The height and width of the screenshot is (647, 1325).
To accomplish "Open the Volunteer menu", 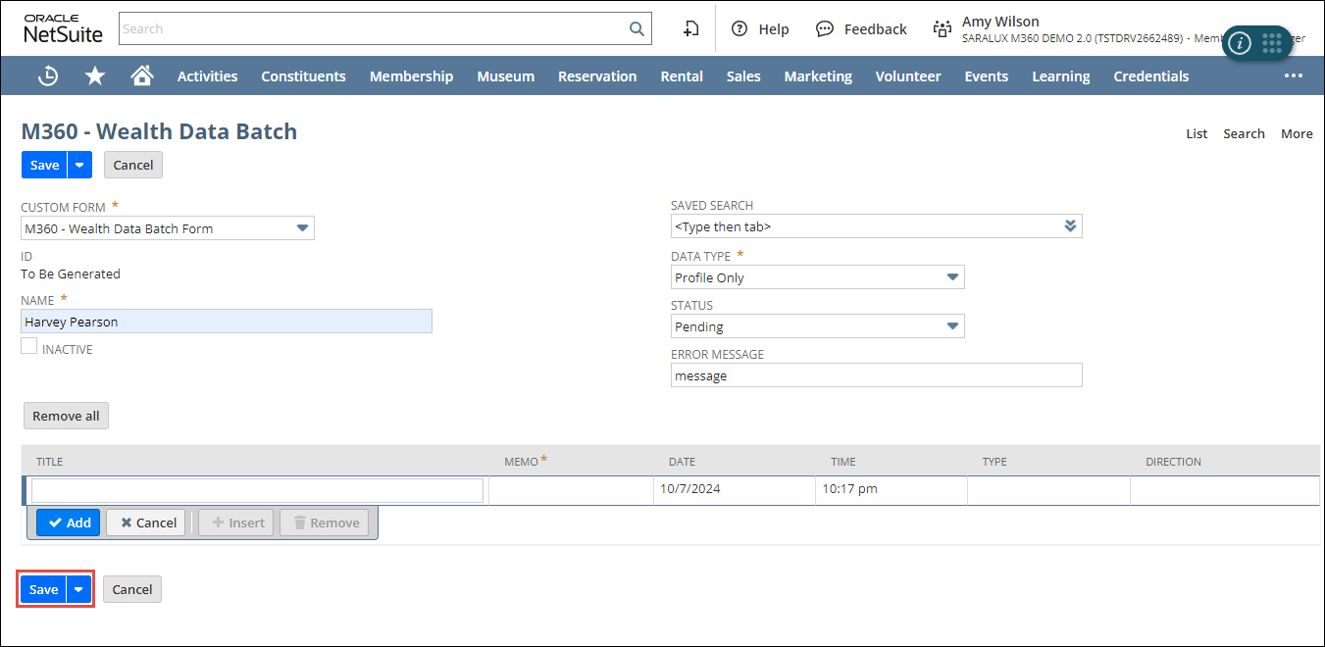I will pyautogui.click(x=907, y=75).
